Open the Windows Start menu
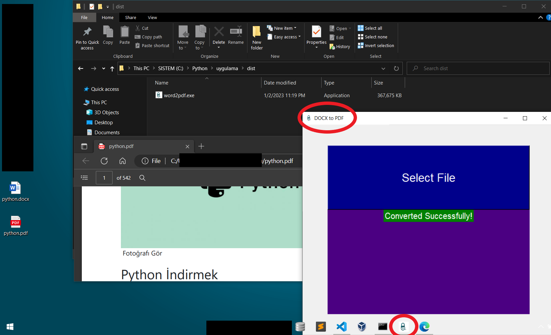The image size is (551, 335). tap(10, 326)
